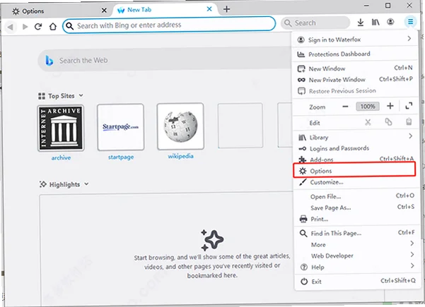Click the Cut scissors icon
The image size is (425, 307).
coord(368,122)
